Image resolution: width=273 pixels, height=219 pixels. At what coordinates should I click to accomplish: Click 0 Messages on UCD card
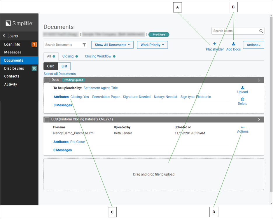(62, 150)
